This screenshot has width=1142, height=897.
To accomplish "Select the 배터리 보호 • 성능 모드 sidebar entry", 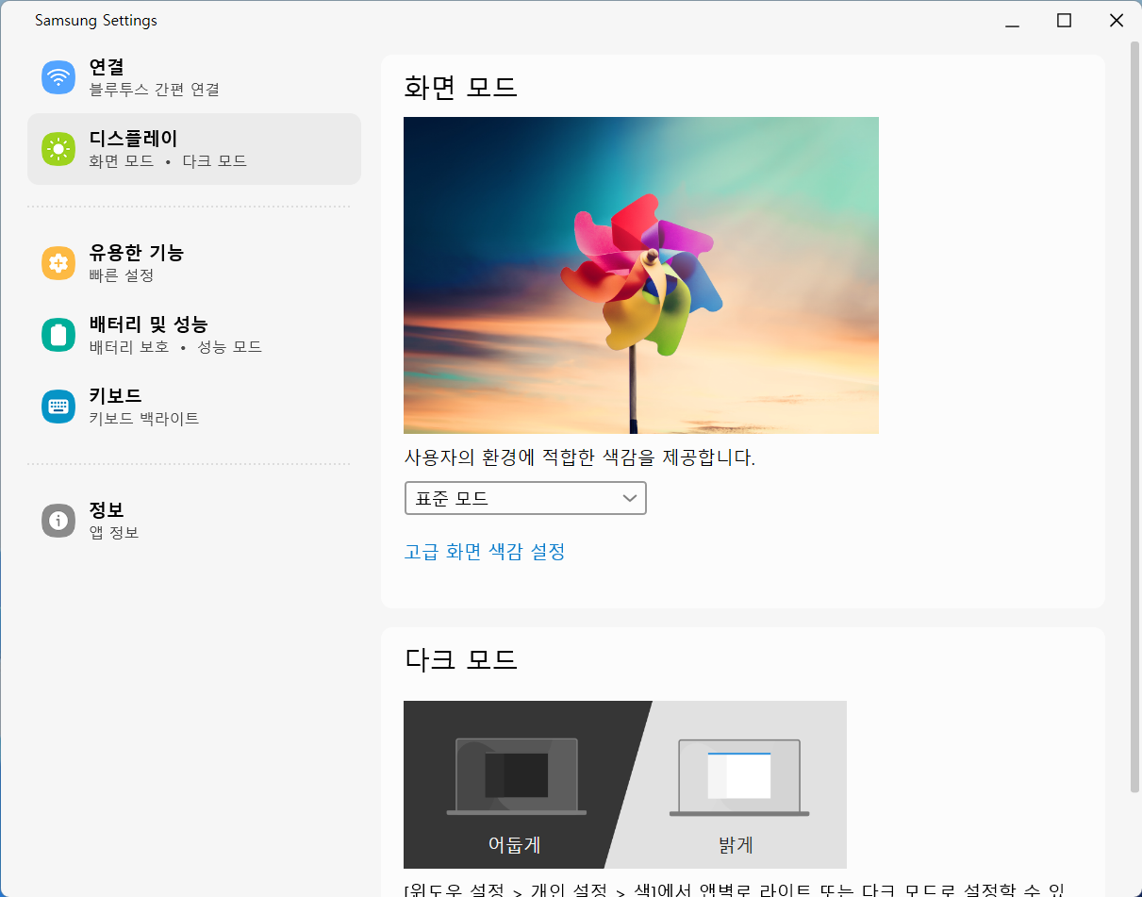I will point(175,347).
